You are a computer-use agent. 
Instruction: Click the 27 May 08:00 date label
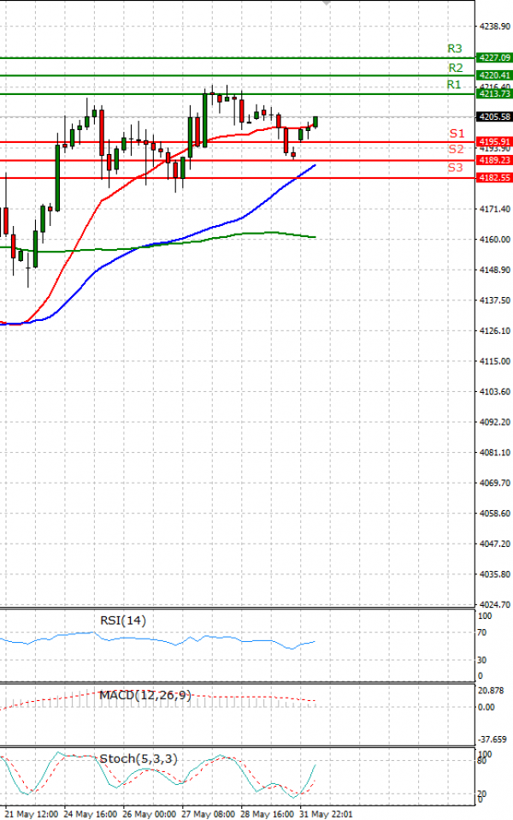click(x=208, y=814)
